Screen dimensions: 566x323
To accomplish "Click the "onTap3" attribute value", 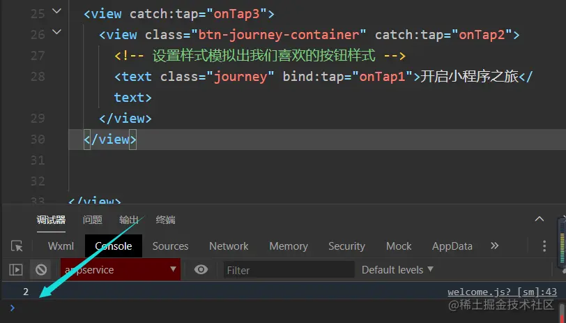I will (x=236, y=14).
